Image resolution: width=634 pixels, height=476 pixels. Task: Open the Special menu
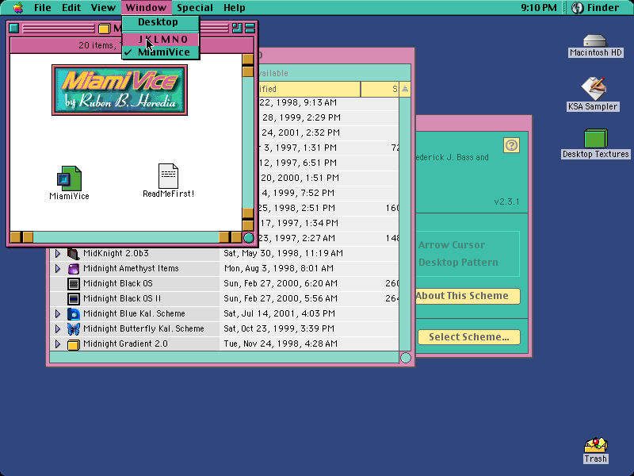click(x=195, y=8)
